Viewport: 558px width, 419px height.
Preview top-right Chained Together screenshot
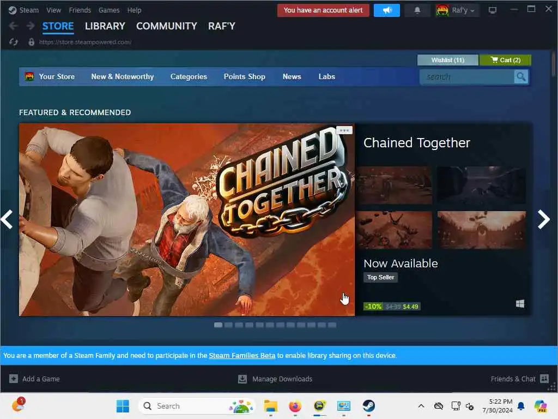482,185
